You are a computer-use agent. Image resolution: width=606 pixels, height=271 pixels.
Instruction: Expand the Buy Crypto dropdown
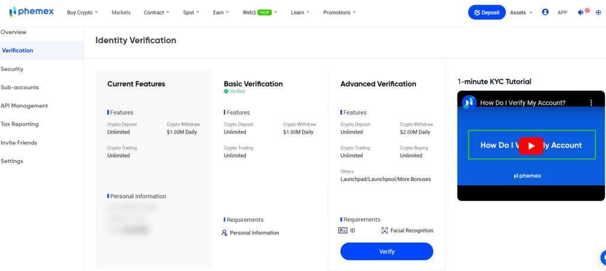click(82, 12)
